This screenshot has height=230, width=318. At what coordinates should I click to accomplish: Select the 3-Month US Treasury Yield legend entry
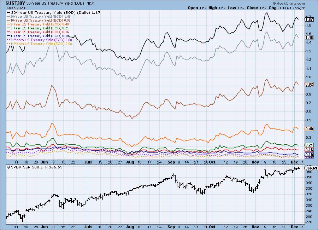40,40
